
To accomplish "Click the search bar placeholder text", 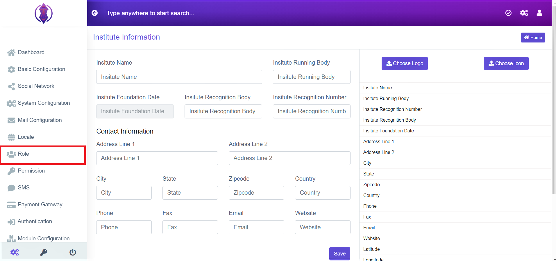I will (150, 13).
